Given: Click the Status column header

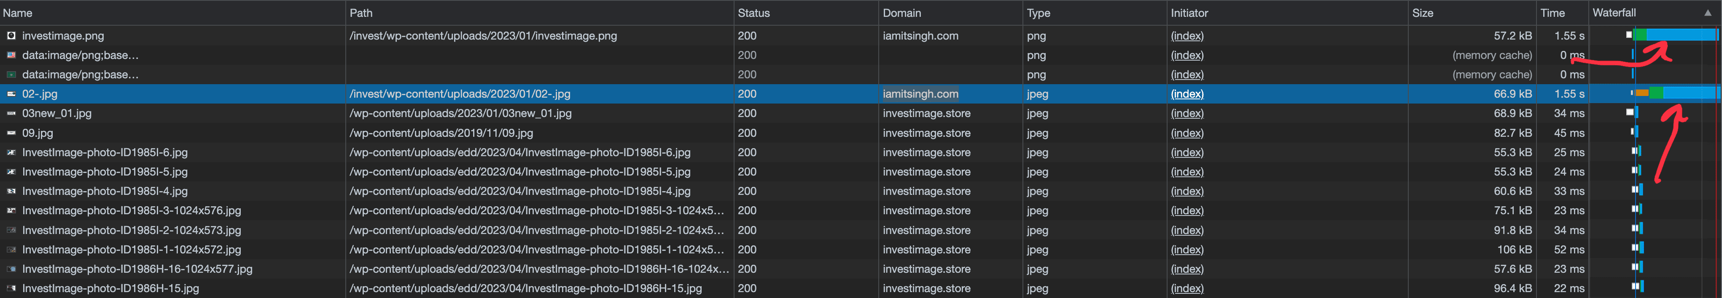Looking at the screenshot, I should pyautogui.click(x=753, y=13).
